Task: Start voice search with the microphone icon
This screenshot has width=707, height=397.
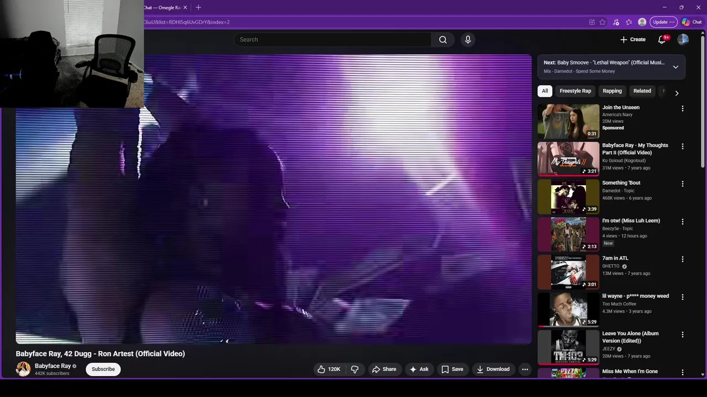Action: 468,40
